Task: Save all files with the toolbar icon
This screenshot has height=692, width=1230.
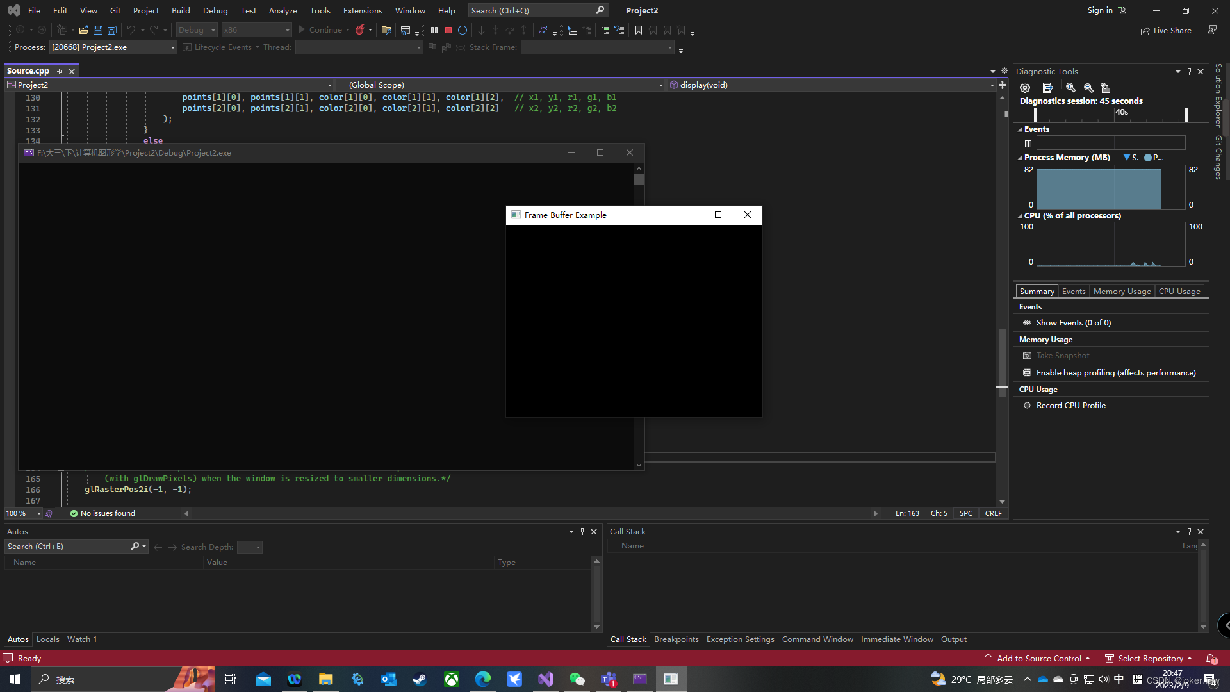Action: tap(112, 30)
